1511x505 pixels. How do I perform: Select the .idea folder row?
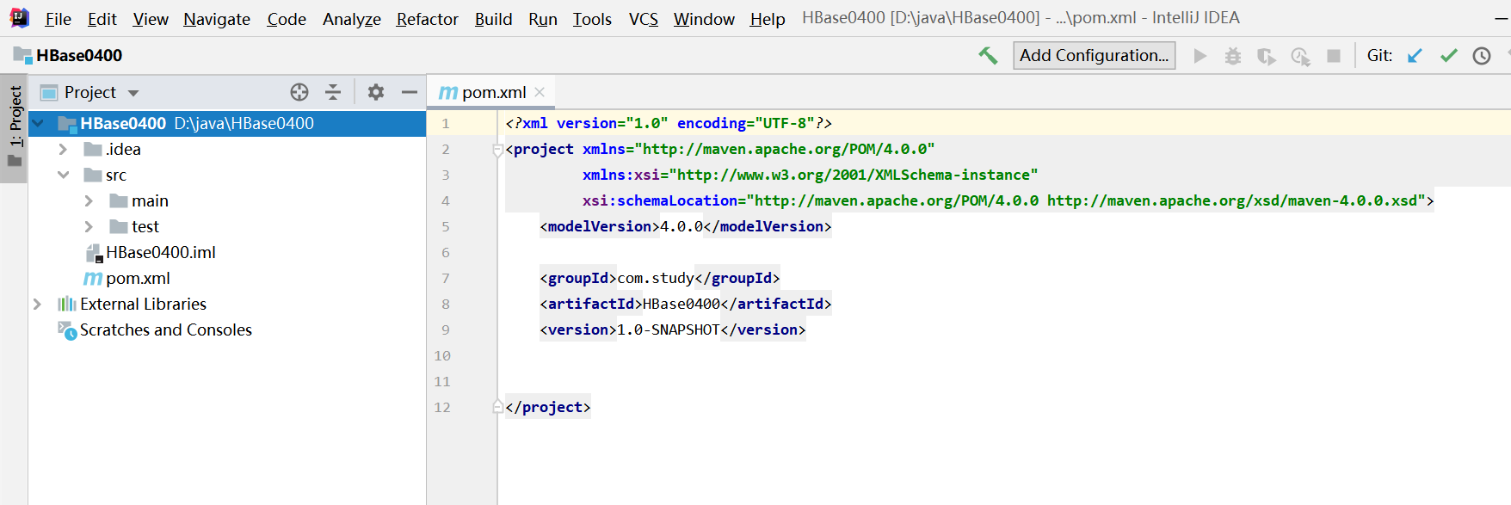(227, 150)
